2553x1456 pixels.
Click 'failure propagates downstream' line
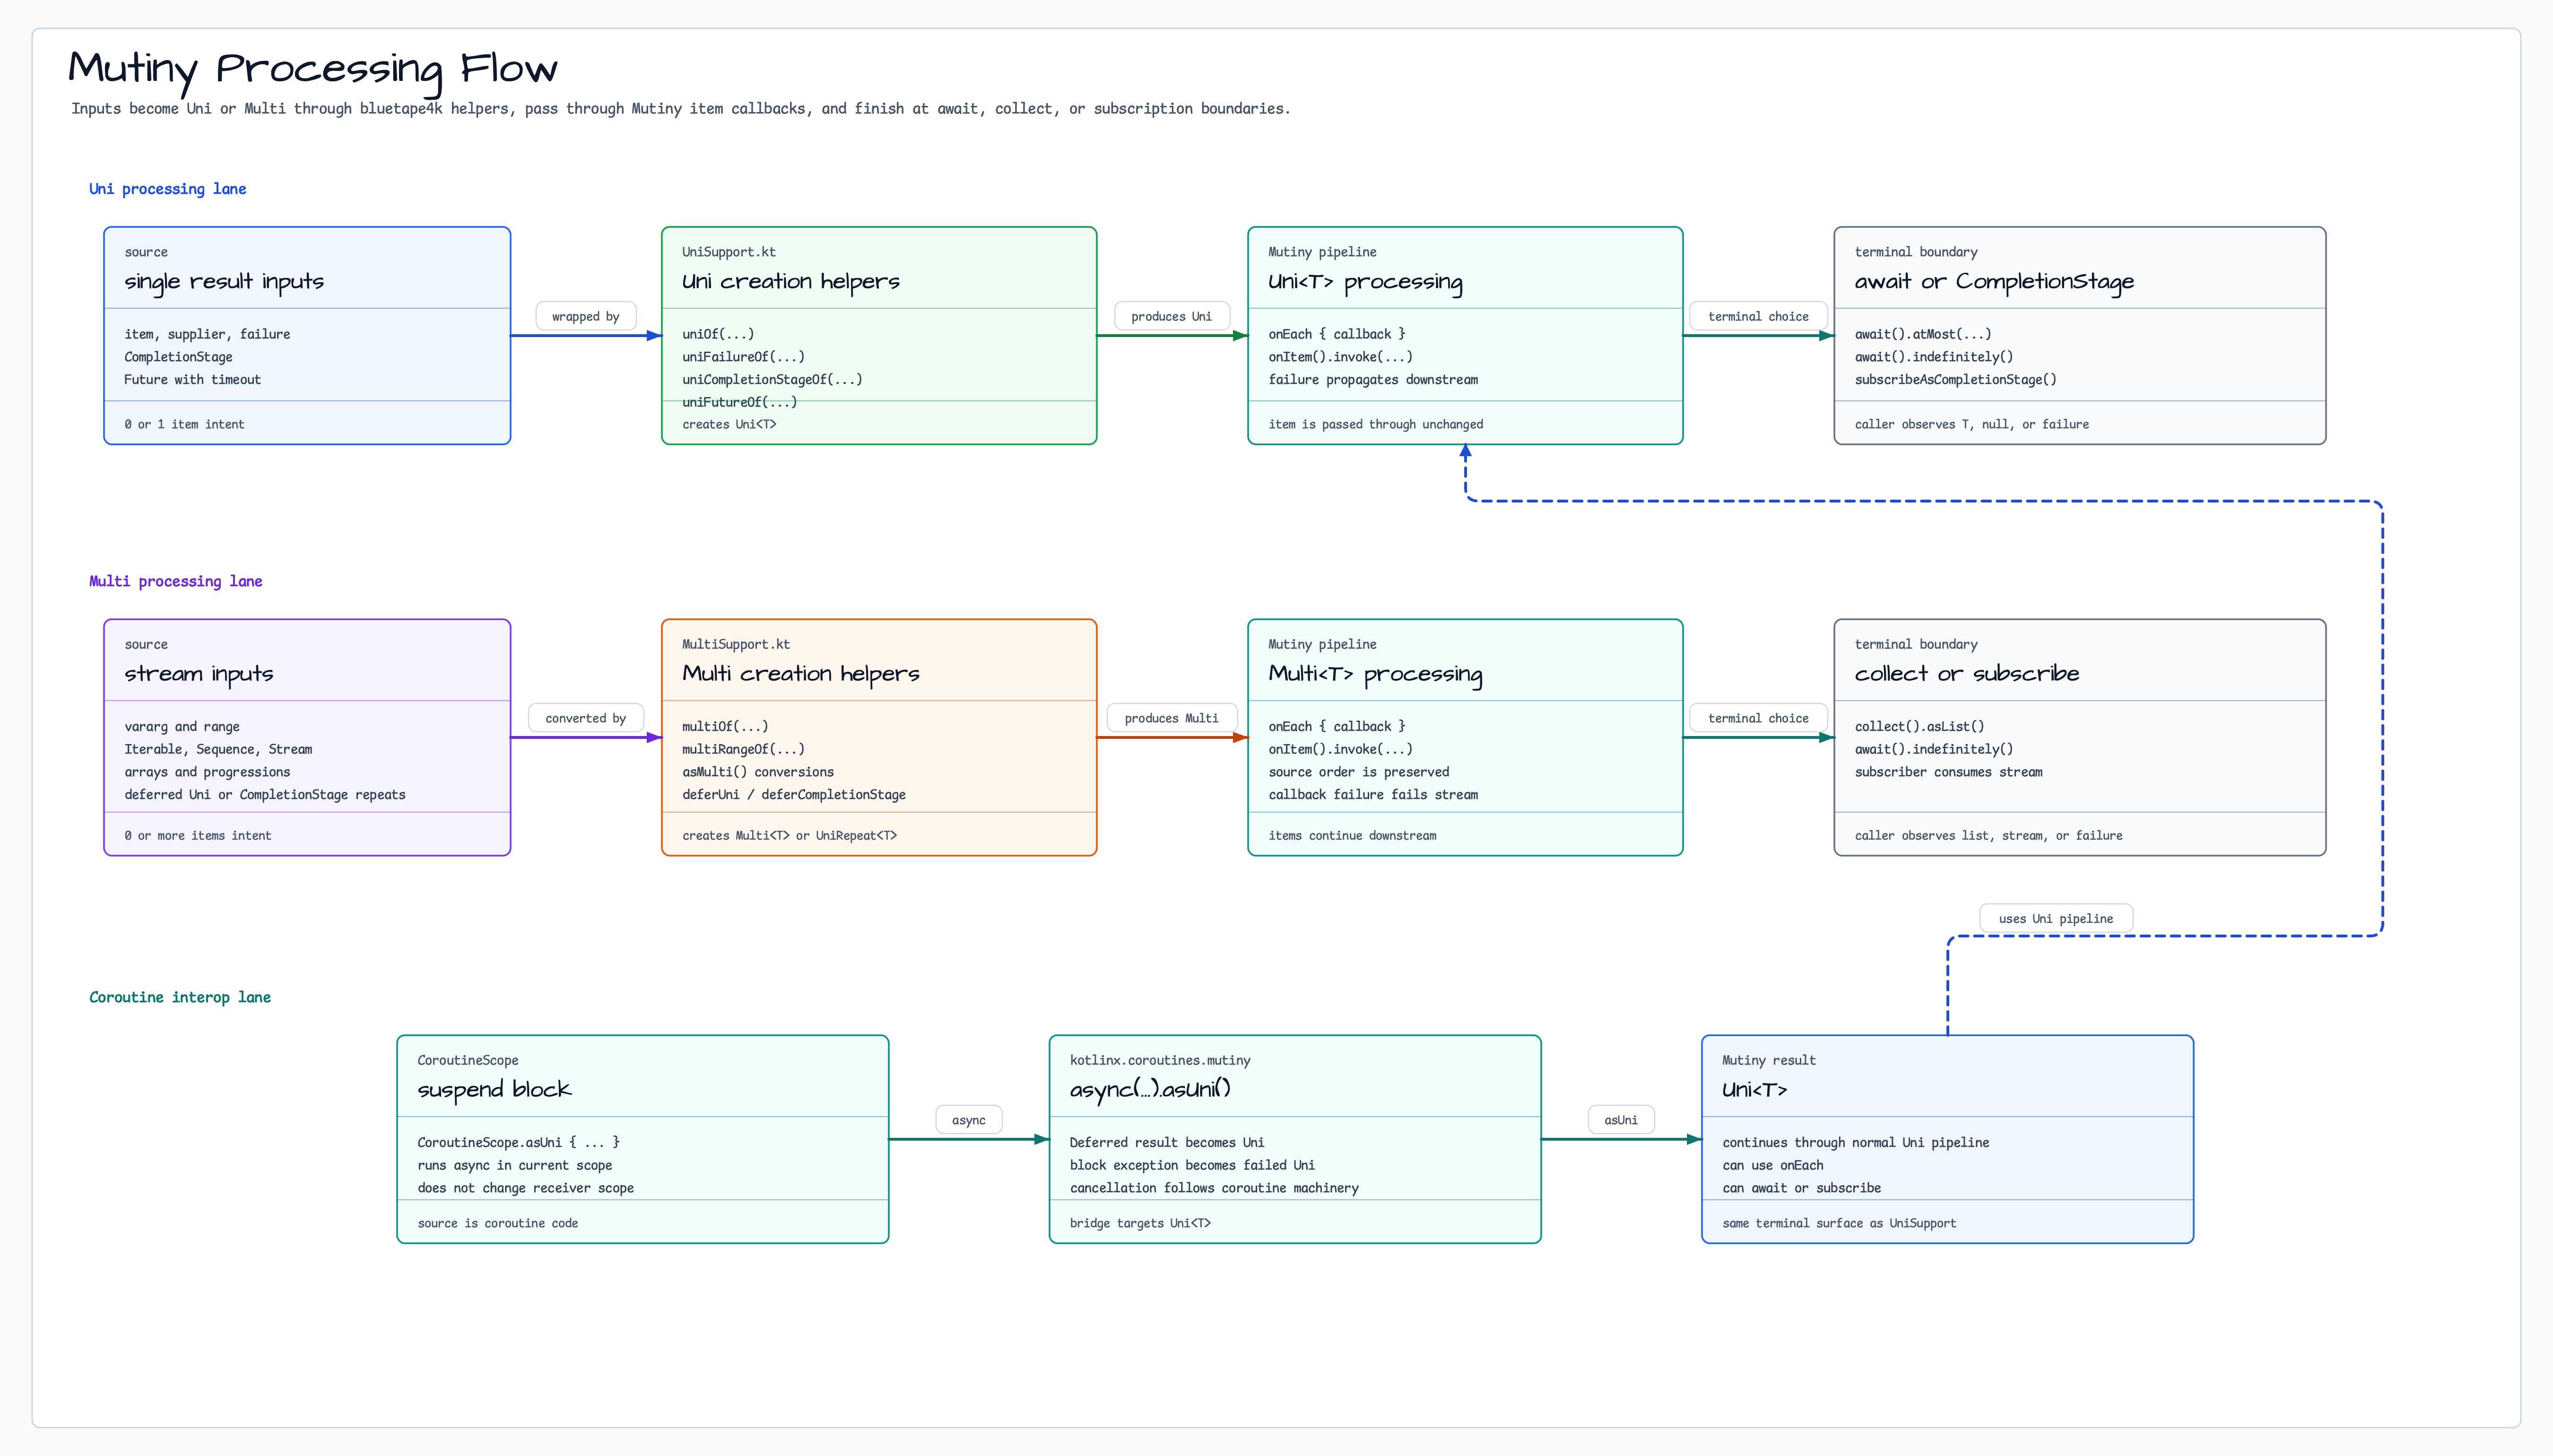1373,380
